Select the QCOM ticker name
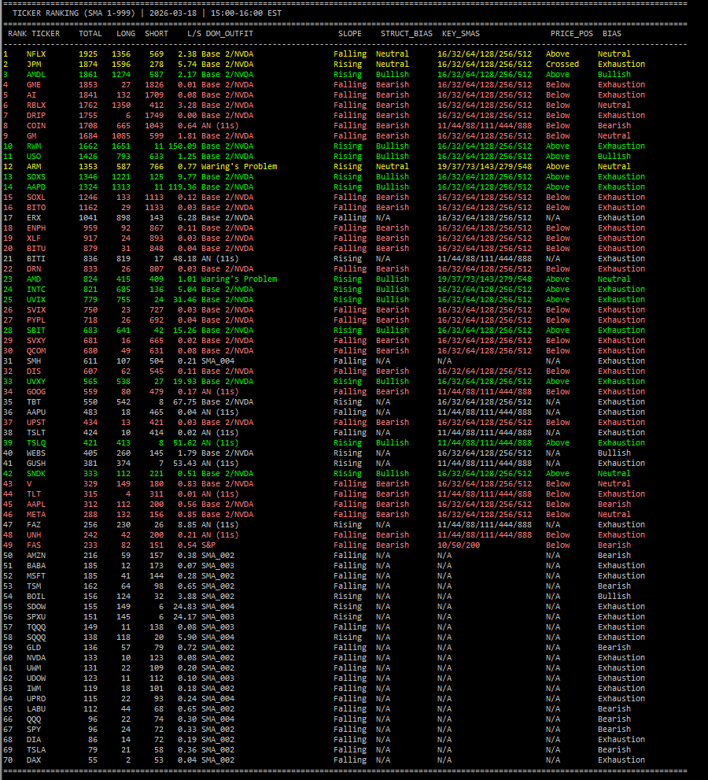The image size is (708, 780). point(36,351)
